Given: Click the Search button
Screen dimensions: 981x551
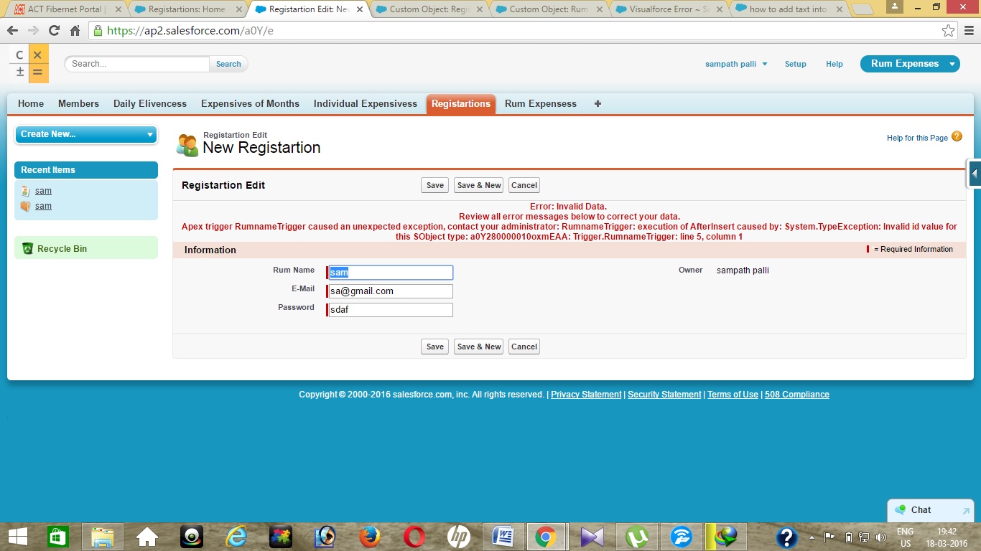Looking at the screenshot, I should [x=228, y=64].
